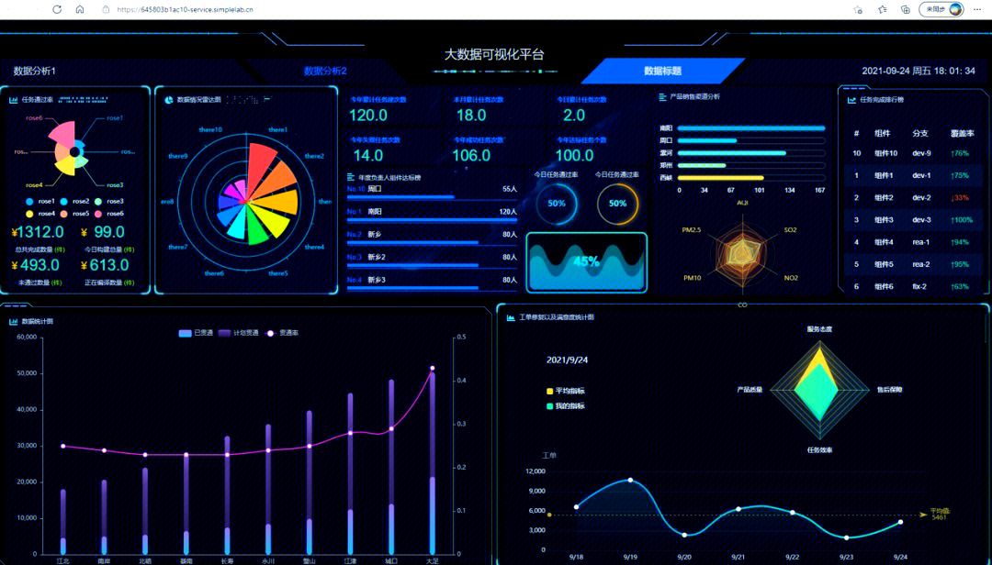Image resolution: width=992 pixels, height=565 pixels.
Task: Click the 未同步 sync status button
Action: coord(941,9)
